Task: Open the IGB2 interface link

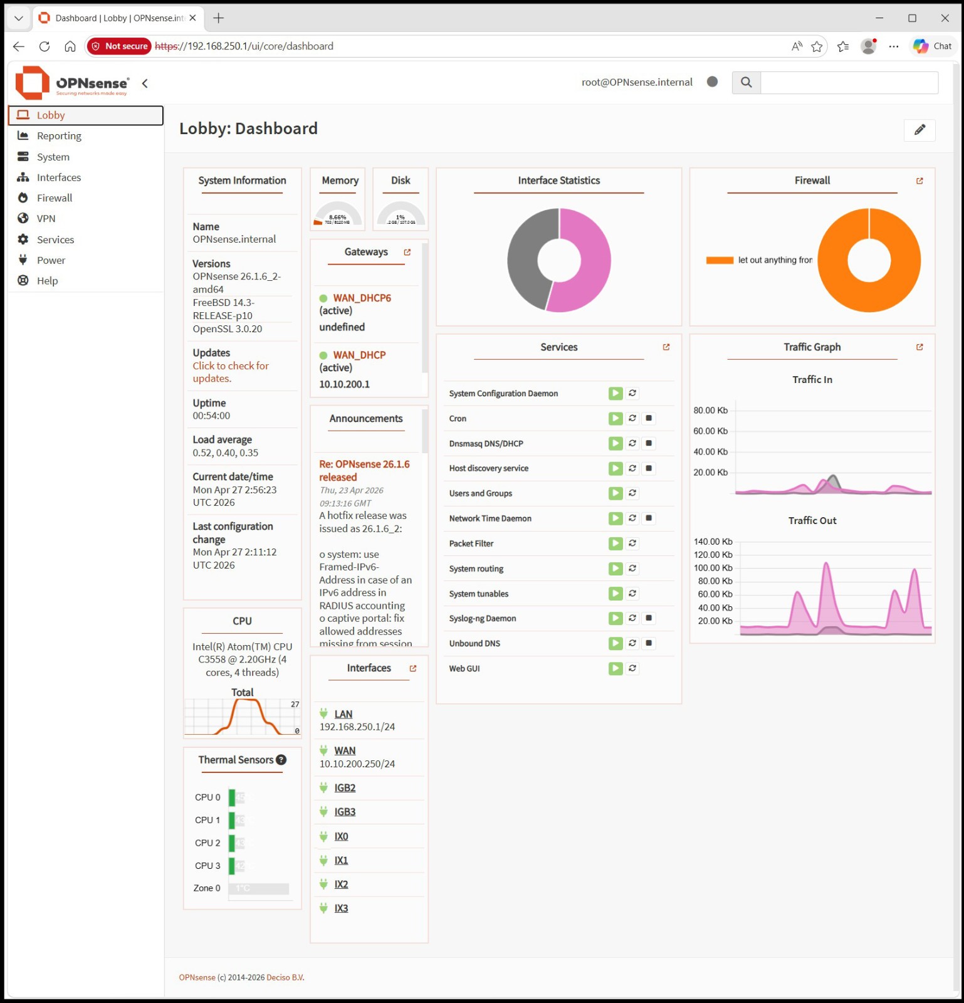Action: point(345,788)
